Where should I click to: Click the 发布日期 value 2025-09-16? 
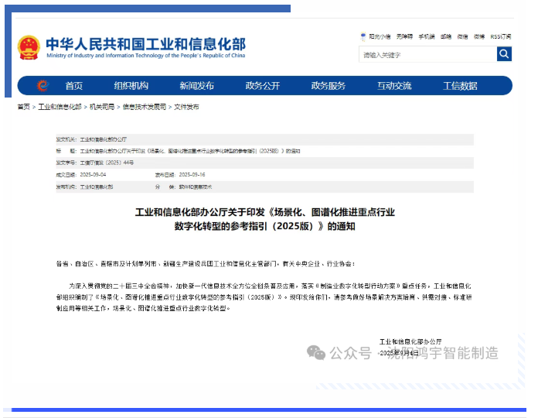pyautogui.click(x=192, y=175)
